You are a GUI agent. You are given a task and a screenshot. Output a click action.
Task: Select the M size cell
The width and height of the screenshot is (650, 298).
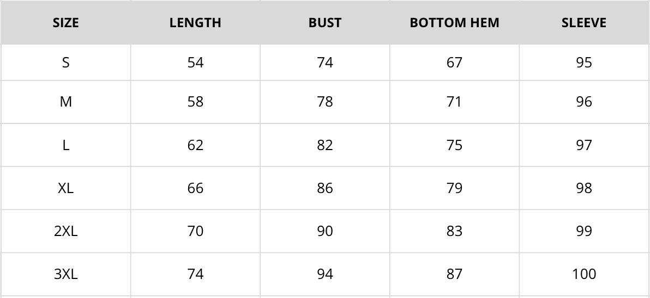pos(65,102)
